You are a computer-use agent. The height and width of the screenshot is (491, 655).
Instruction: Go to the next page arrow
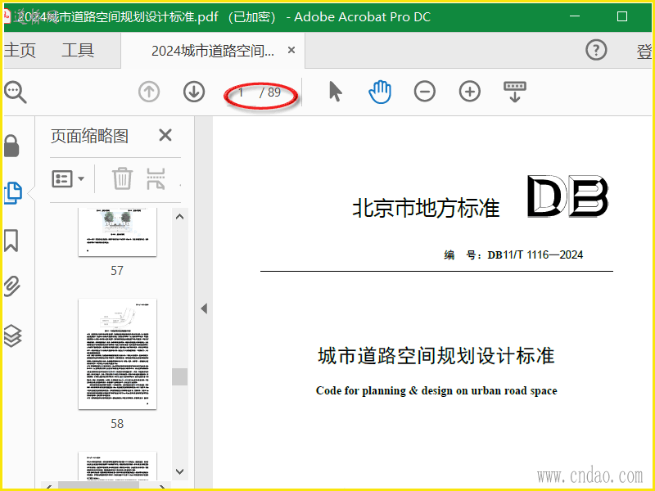click(194, 92)
